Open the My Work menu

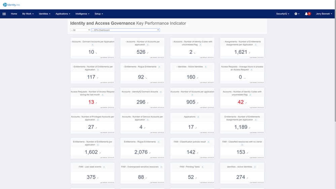click(x=28, y=14)
